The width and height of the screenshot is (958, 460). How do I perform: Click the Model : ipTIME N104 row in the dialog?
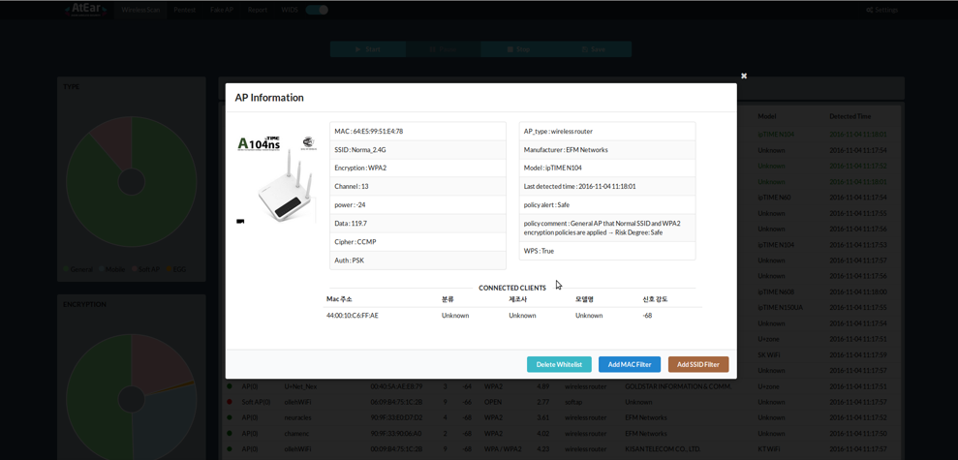click(607, 168)
